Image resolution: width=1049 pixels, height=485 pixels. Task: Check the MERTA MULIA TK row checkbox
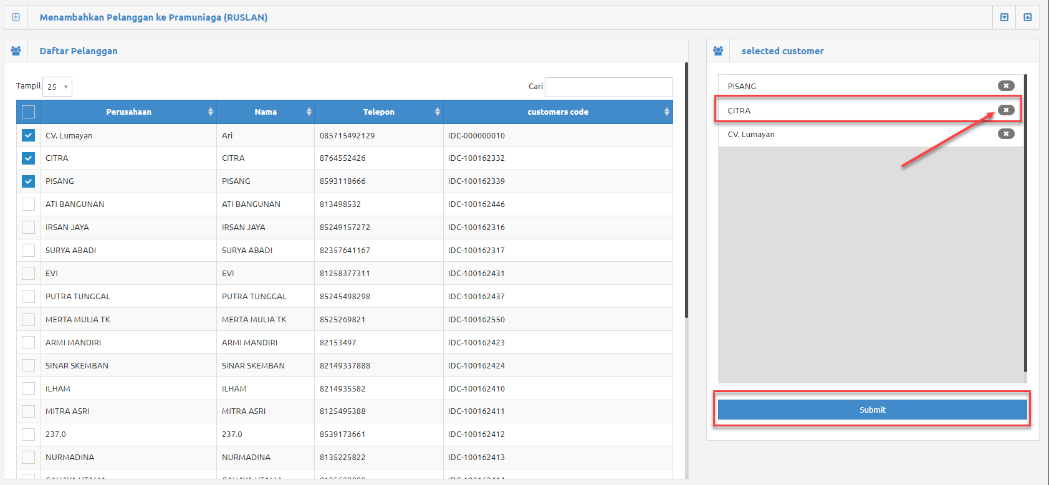click(x=28, y=319)
